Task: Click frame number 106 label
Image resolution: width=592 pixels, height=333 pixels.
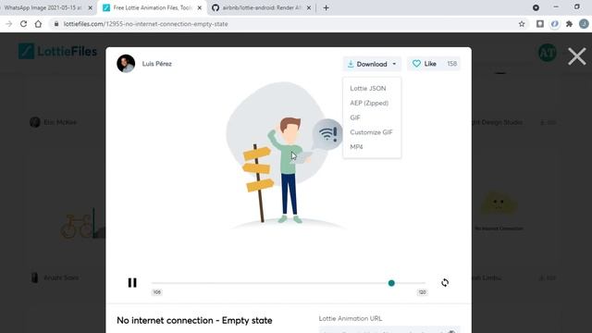Action: tap(157, 292)
